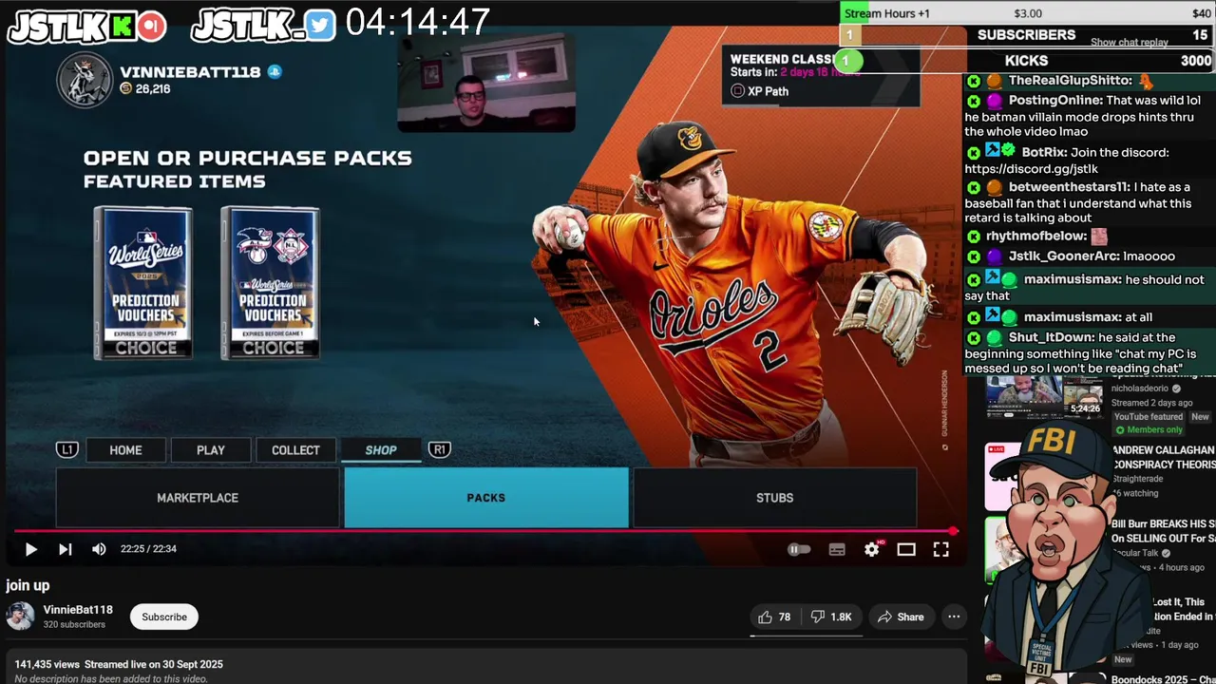This screenshot has width=1216, height=684.
Task: Mute the video volume
Action: [99, 549]
